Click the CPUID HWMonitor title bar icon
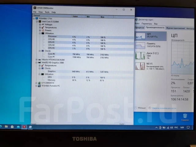The image size is (196, 147). [x=35, y=8]
